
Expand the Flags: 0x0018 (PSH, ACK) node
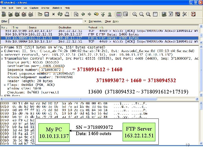coord(5,85)
